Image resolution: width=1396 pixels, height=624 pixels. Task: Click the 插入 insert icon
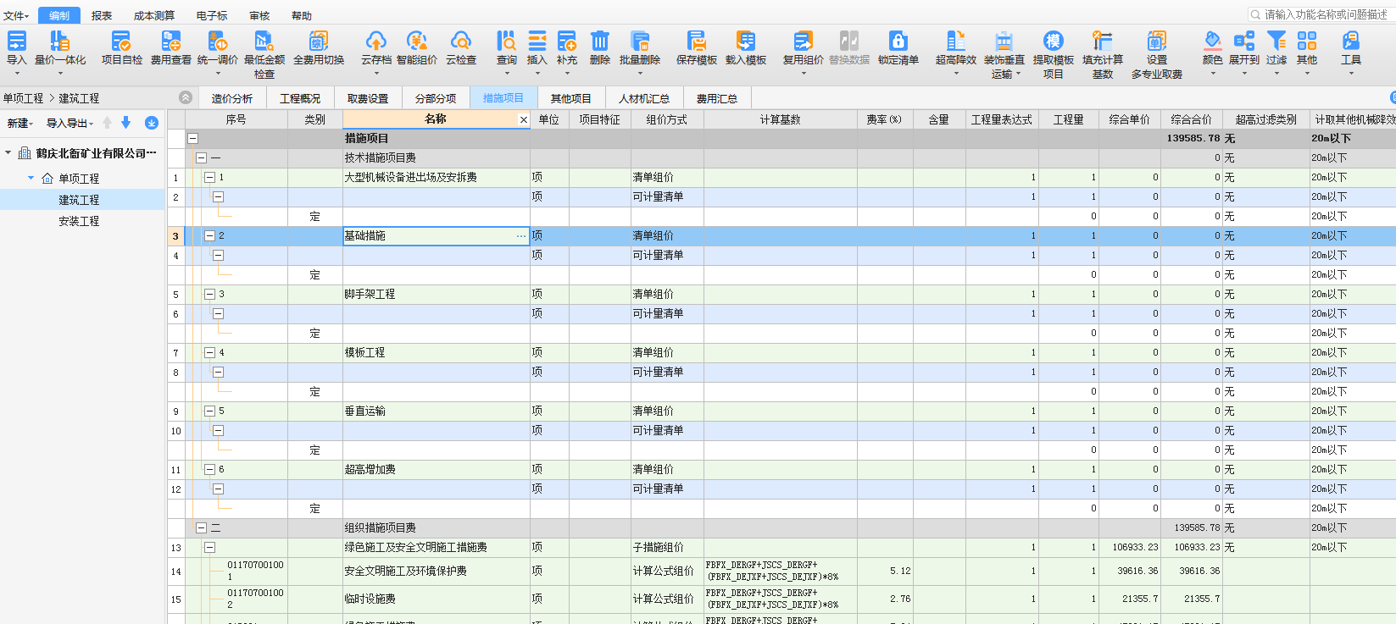(537, 47)
